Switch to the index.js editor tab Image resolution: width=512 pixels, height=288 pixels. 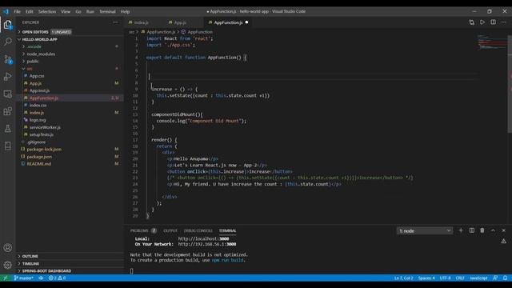(x=141, y=22)
